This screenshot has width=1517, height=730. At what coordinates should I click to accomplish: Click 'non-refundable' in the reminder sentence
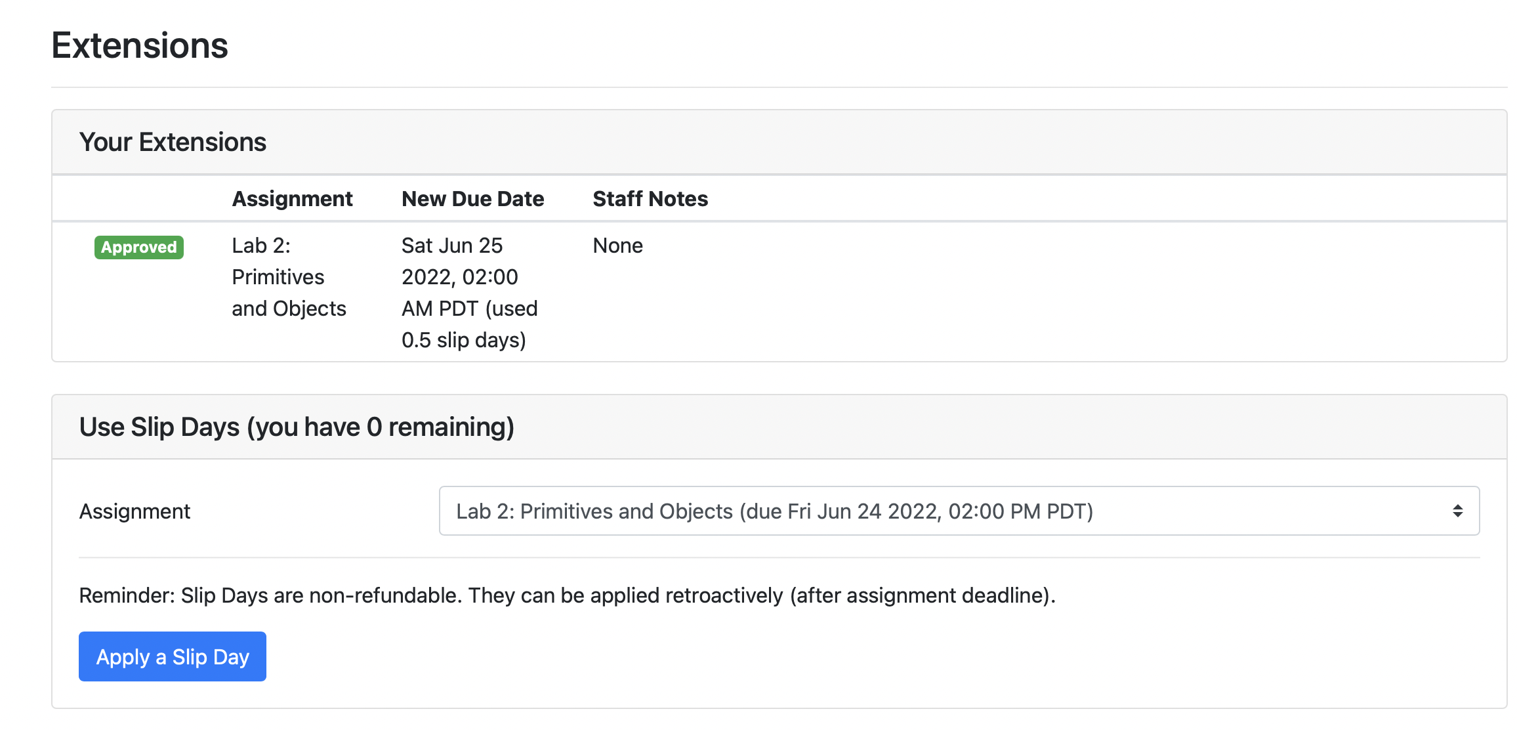385,595
